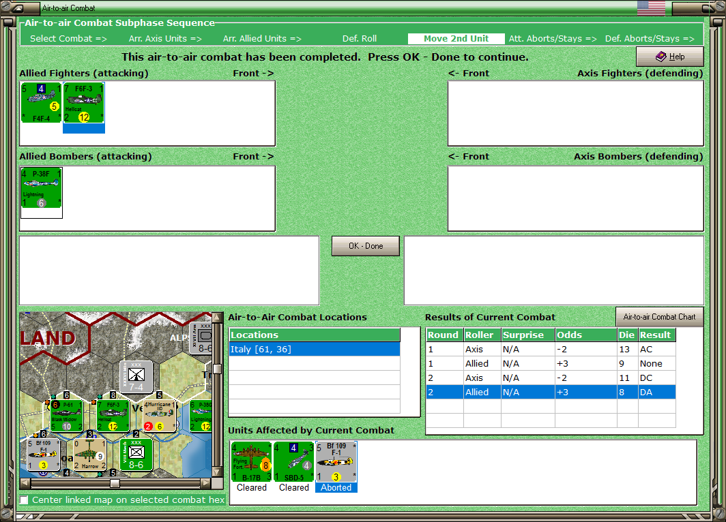Select the round 2 Allied DA result row
Screen dimensions: 726x522
pos(551,392)
